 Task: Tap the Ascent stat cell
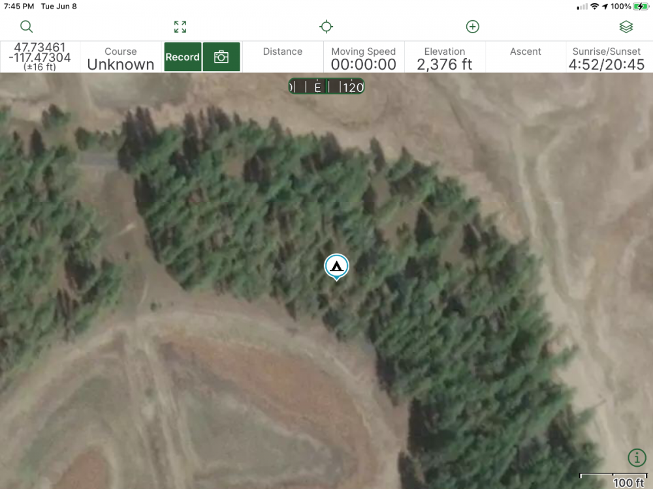[x=526, y=57]
